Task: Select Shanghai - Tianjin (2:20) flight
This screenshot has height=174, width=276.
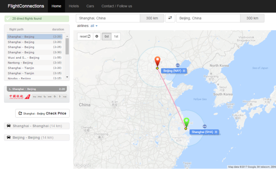Action: pyautogui.click(x=34, y=68)
